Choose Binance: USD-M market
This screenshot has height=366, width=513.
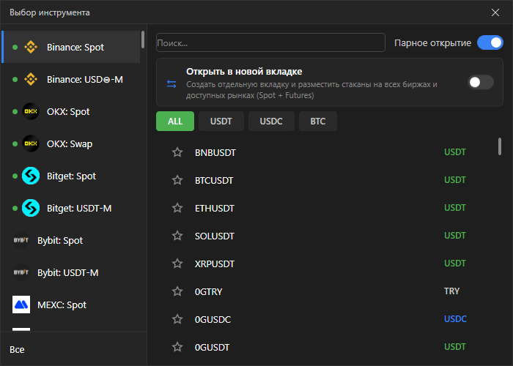coord(71,79)
